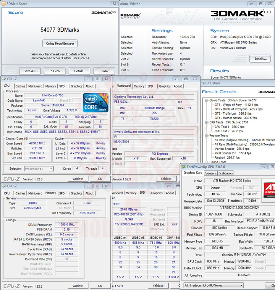Switch to Caches tab in top CPU-Z window
The width and height of the screenshot is (275, 290).
coord(20,86)
